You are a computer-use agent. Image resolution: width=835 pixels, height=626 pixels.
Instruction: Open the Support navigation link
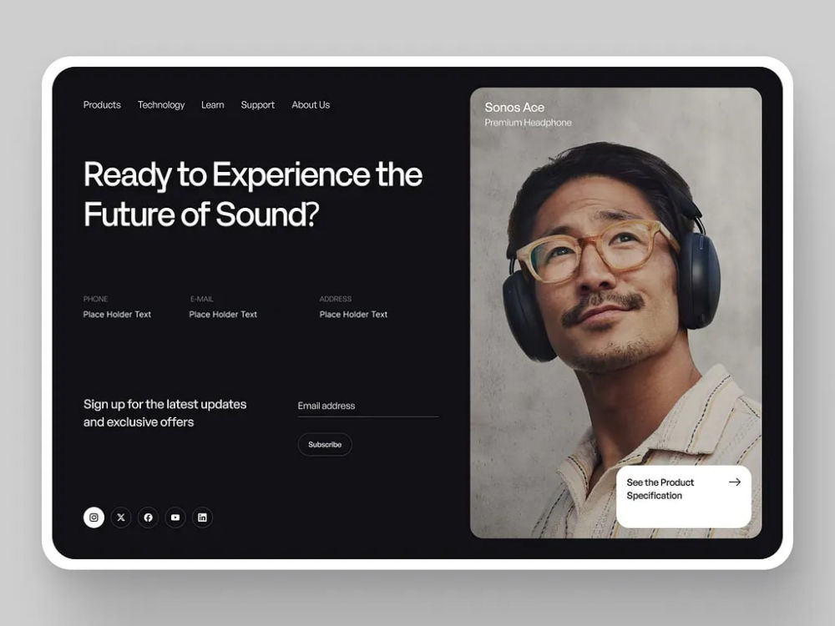pyautogui.click(x=258, y=105)
